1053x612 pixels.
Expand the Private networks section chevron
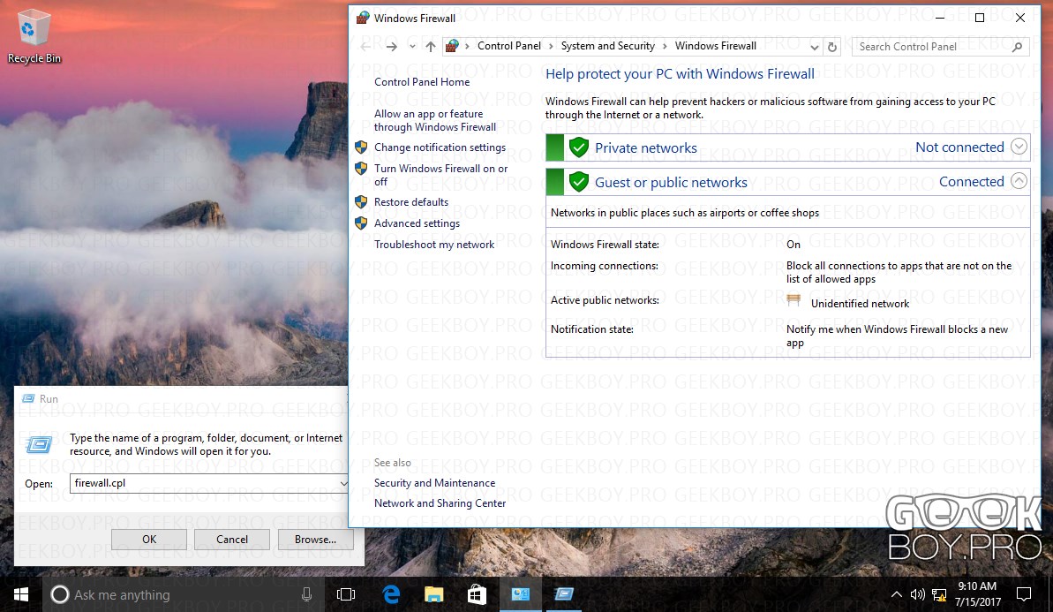pyautogui.click(x=1019, y=147)
